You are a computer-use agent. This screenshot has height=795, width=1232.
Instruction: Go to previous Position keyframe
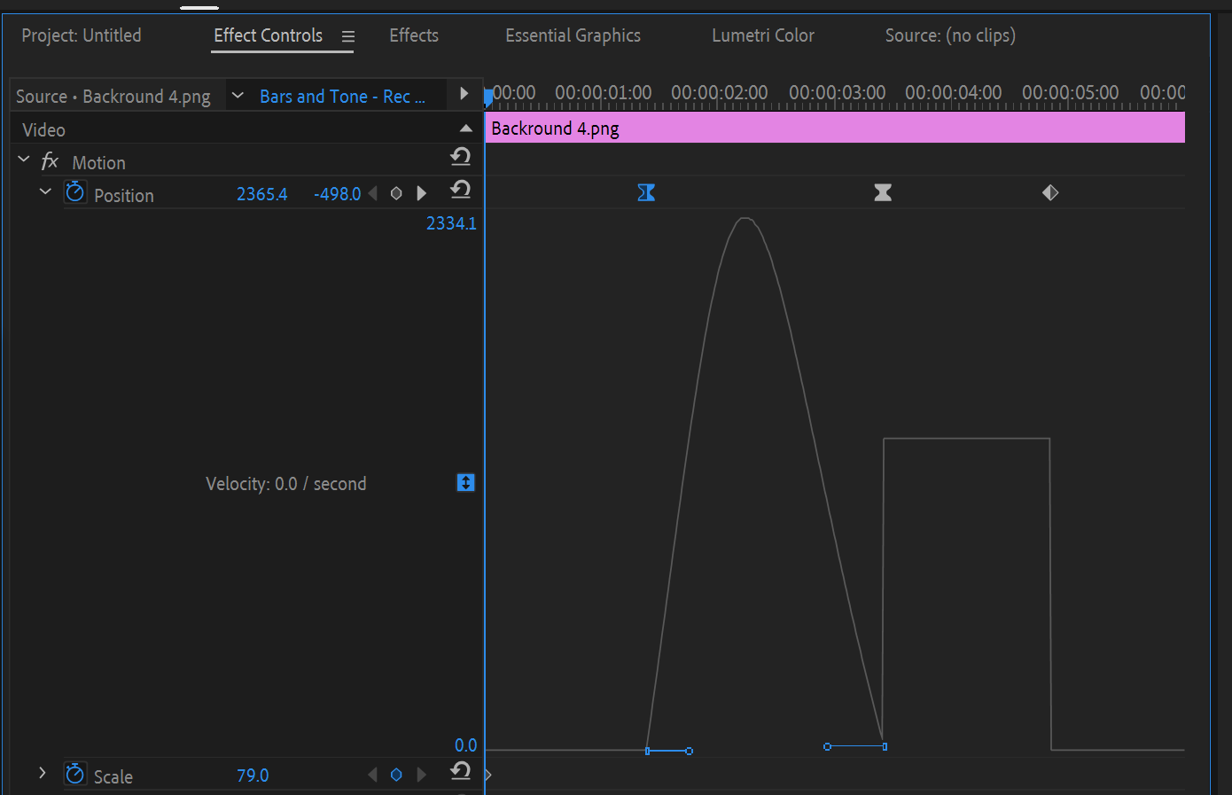click(x=372, y=192)
